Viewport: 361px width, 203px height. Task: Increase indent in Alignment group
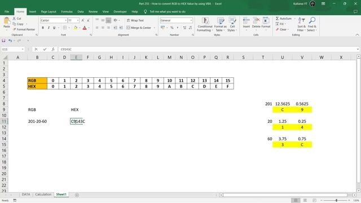tap(121, 28)
